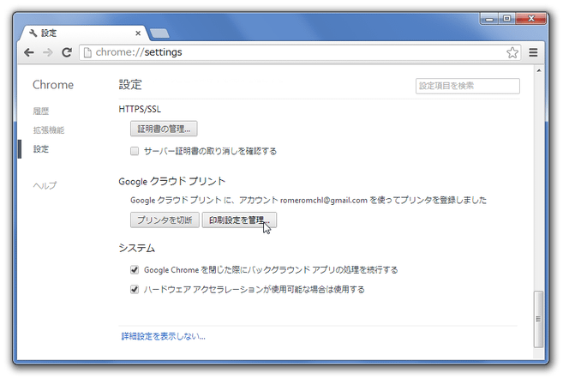Image resolution: width=563 pixels, height=379 pixels.
Task: Maximize the Chrome window
Action: coord(506,18)
